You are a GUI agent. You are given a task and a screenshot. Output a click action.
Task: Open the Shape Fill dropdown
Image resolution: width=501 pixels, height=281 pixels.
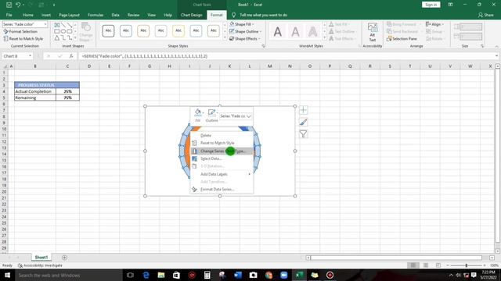(x=242, y=24)
